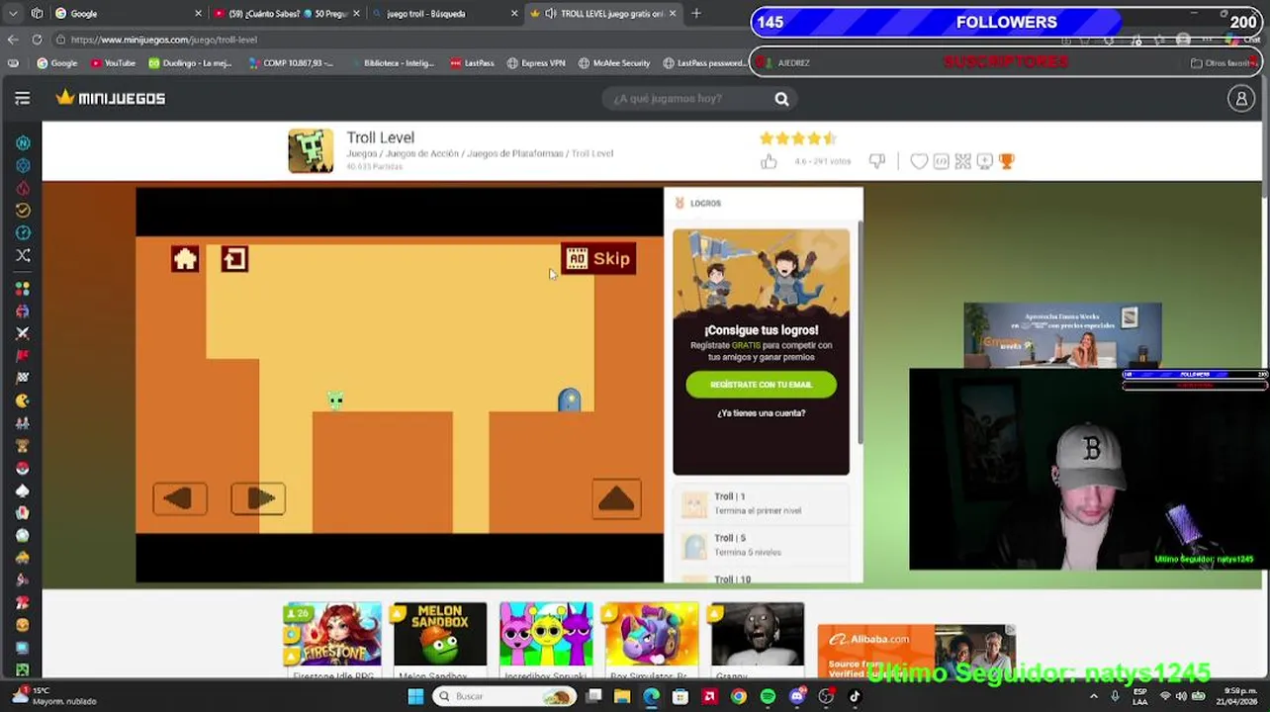Screen dimensions: 1270x712
Task: Open the LastPass bookmark
Action: (x=472, y=62)
